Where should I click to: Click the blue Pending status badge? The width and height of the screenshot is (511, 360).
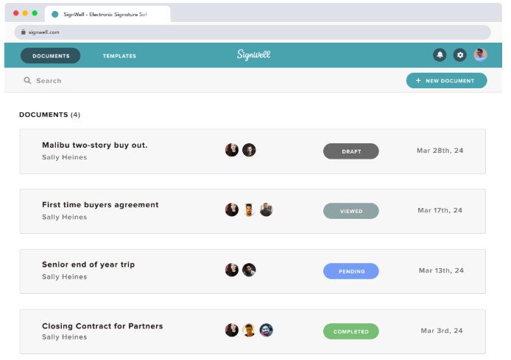pos(351,271)
